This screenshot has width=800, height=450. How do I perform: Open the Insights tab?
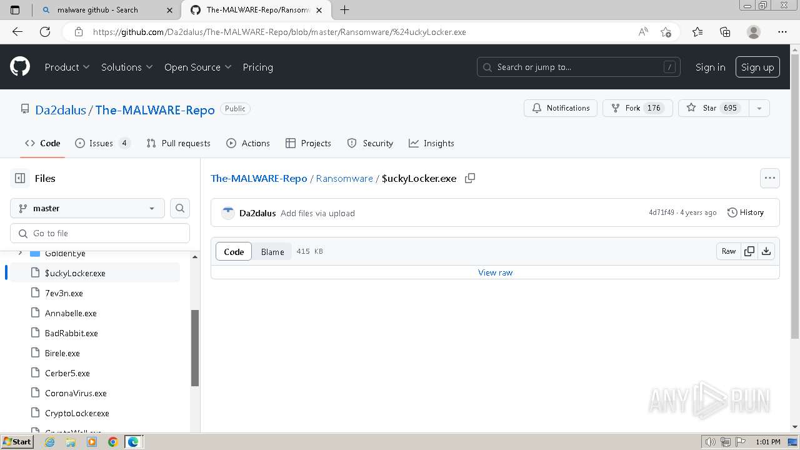(x=431, y=143)
